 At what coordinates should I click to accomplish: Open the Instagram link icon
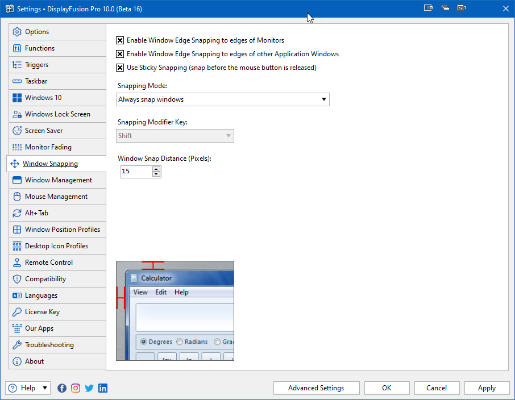point(76,388)
